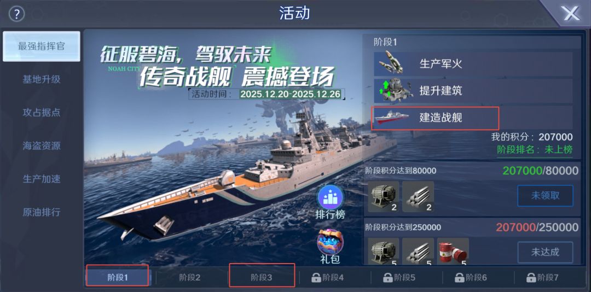
Task: Tap the steel bars reward in the 250000 tier
Action: 418,252
